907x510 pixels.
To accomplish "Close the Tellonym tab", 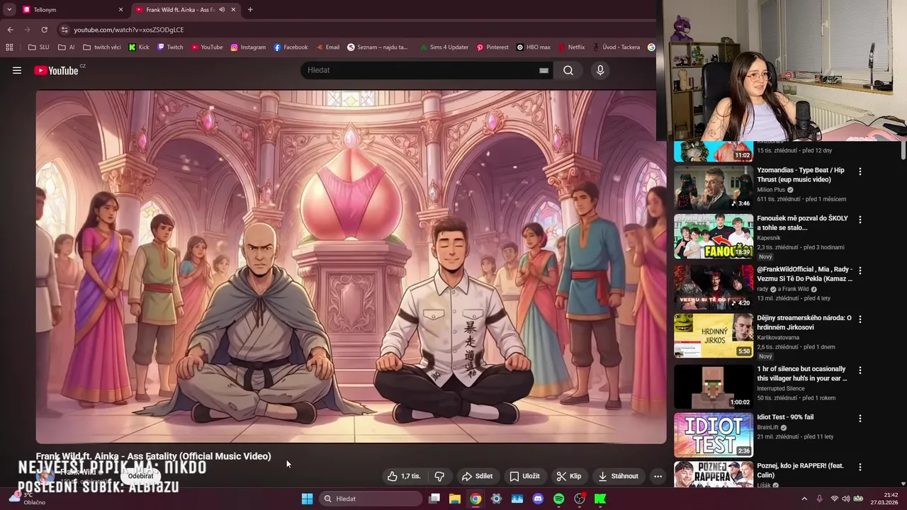I will 120,10.
